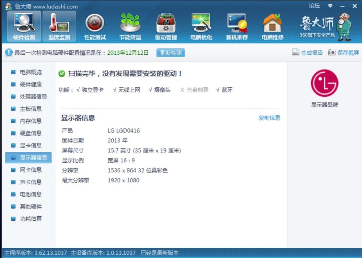Click the LG monitor brand logo

(324, 83)
